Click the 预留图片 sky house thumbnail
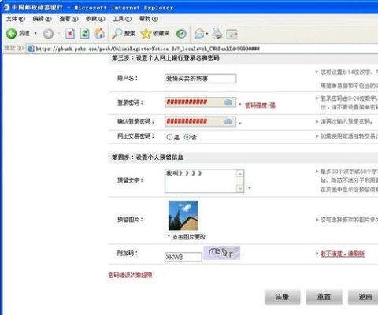This screenshot has height=315, width=378. (x=183, y=216)
